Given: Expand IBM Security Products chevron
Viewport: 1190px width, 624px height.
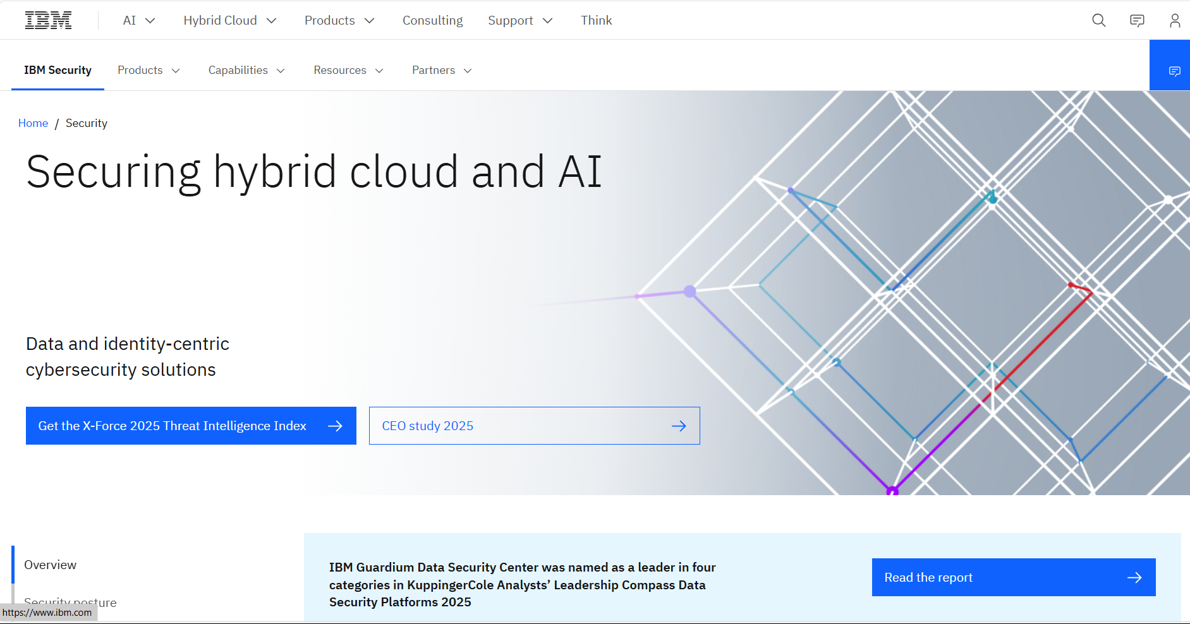Looking at the screenshot, I should coord(176,71).
